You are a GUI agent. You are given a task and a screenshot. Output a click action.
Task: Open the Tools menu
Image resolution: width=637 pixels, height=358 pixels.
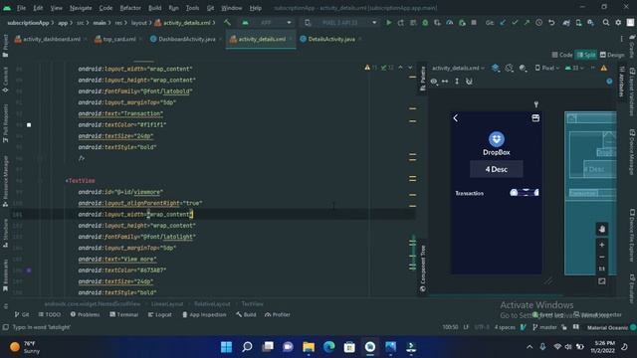click(x=192, y=8)
